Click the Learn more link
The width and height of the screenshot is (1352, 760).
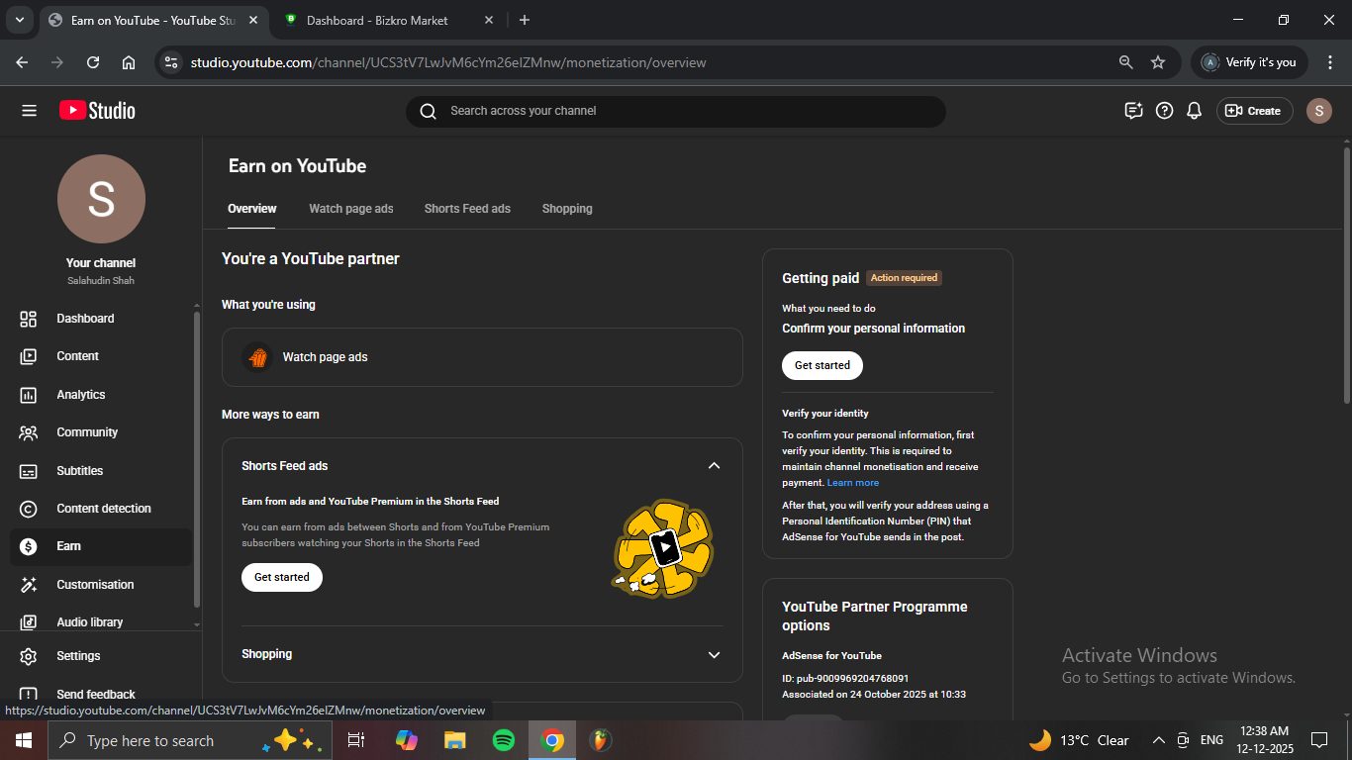pyautogui.click(x=853, y=483)
